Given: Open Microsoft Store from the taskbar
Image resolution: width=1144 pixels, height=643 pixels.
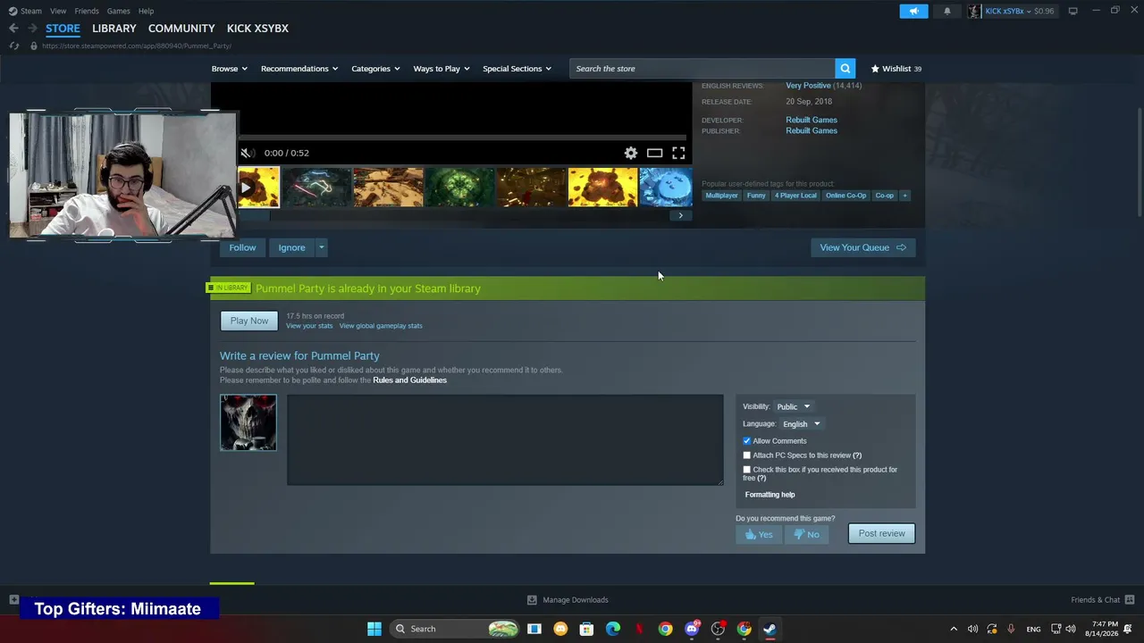Looking at the screenshot, I should (587, 629).
